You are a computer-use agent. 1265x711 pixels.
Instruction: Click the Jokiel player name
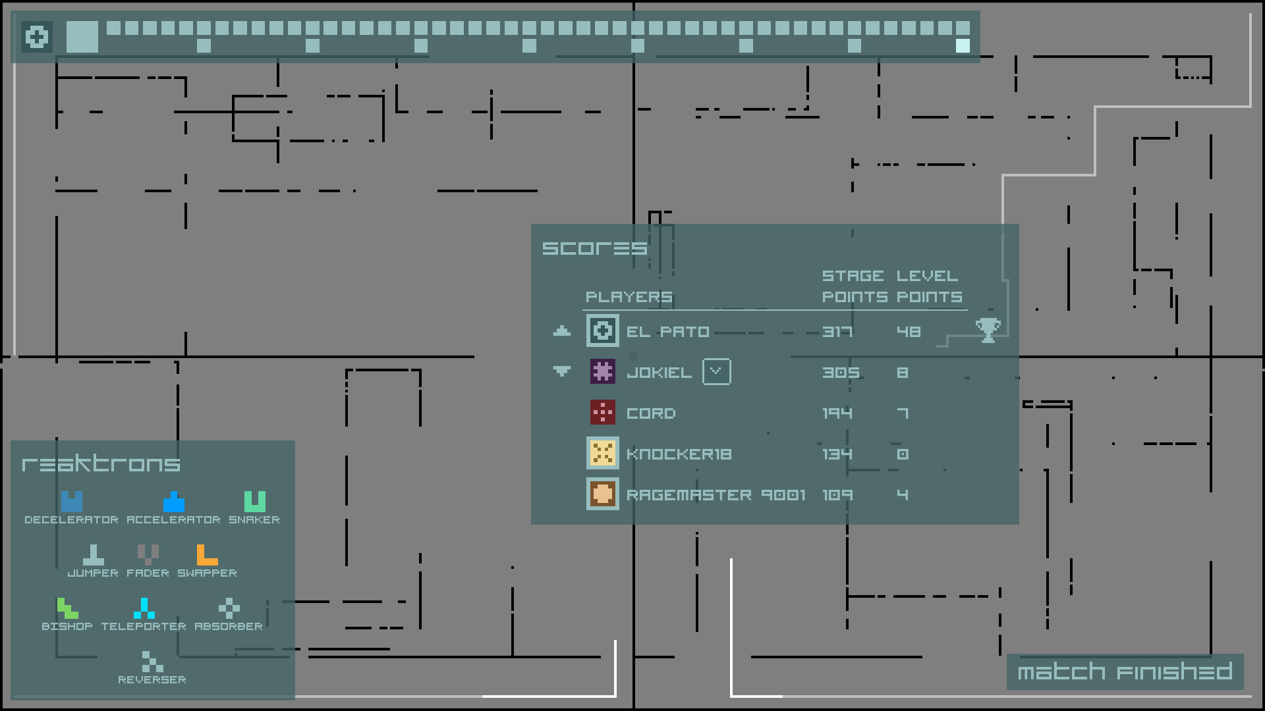pyautogui.click(x=659, y=373)
